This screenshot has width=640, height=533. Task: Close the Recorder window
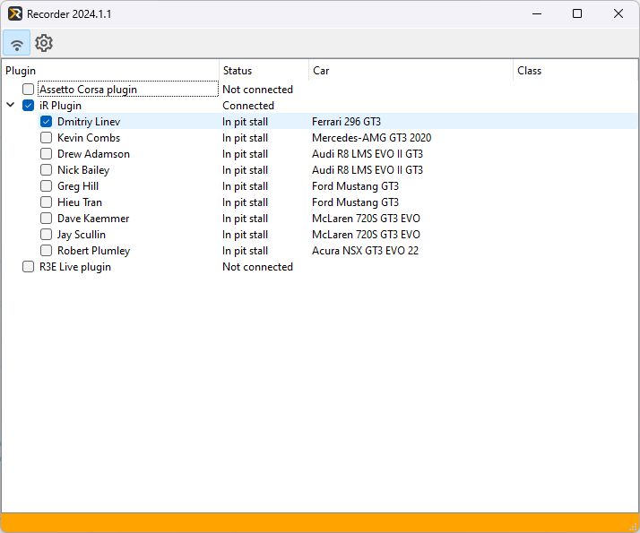[618, 13]
